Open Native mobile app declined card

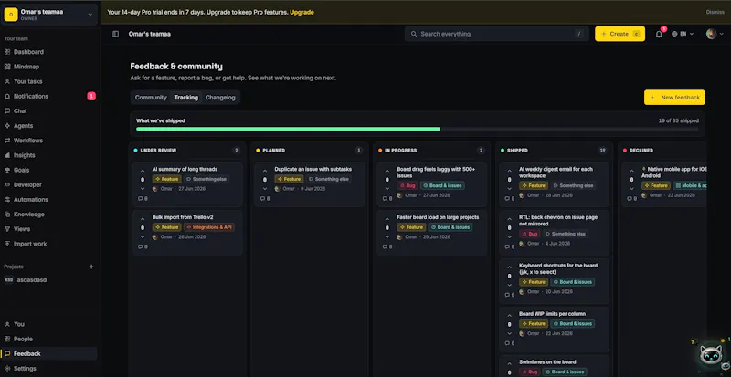pyautogui.click(x=664, y=184)
